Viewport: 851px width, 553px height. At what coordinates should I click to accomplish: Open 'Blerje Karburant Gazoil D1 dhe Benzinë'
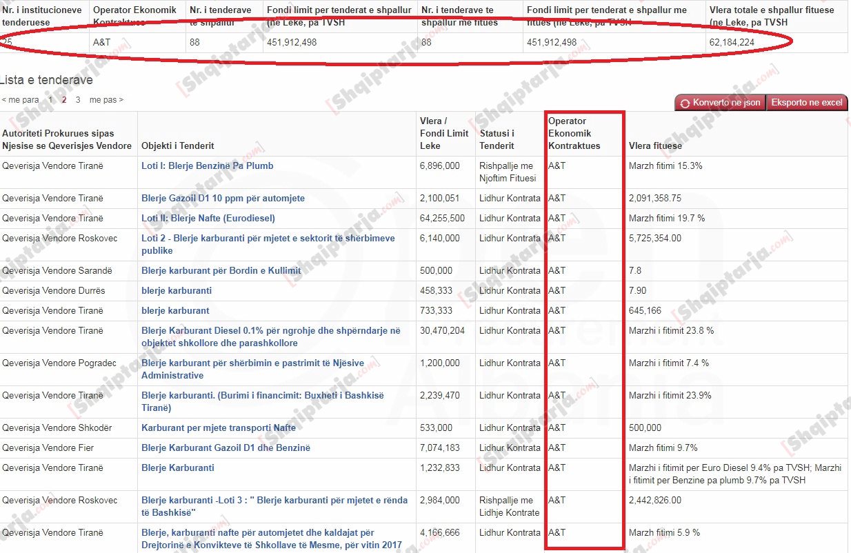tap(226, 448)
